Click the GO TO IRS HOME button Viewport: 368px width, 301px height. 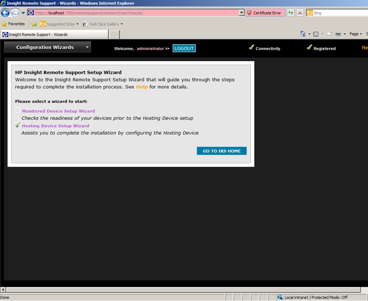(221, 151)
